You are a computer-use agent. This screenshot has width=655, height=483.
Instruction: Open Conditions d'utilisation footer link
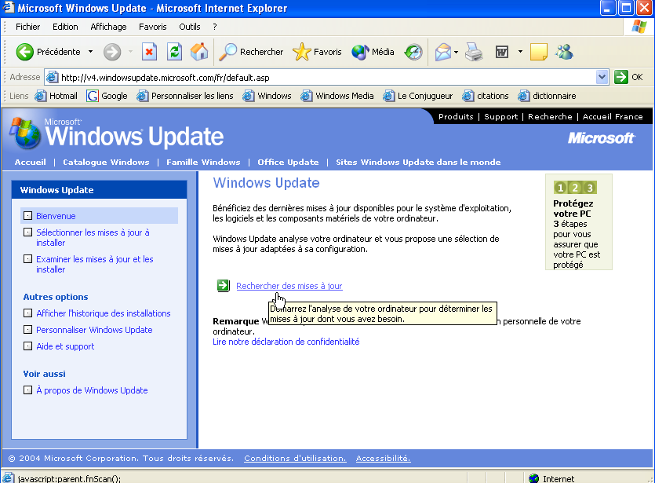(295, 459)
